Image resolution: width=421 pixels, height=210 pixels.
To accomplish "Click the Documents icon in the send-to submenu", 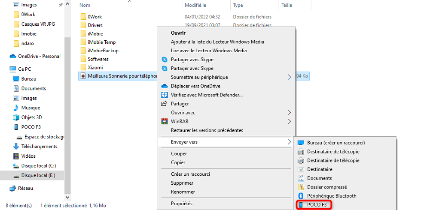I will click(301, 178).
